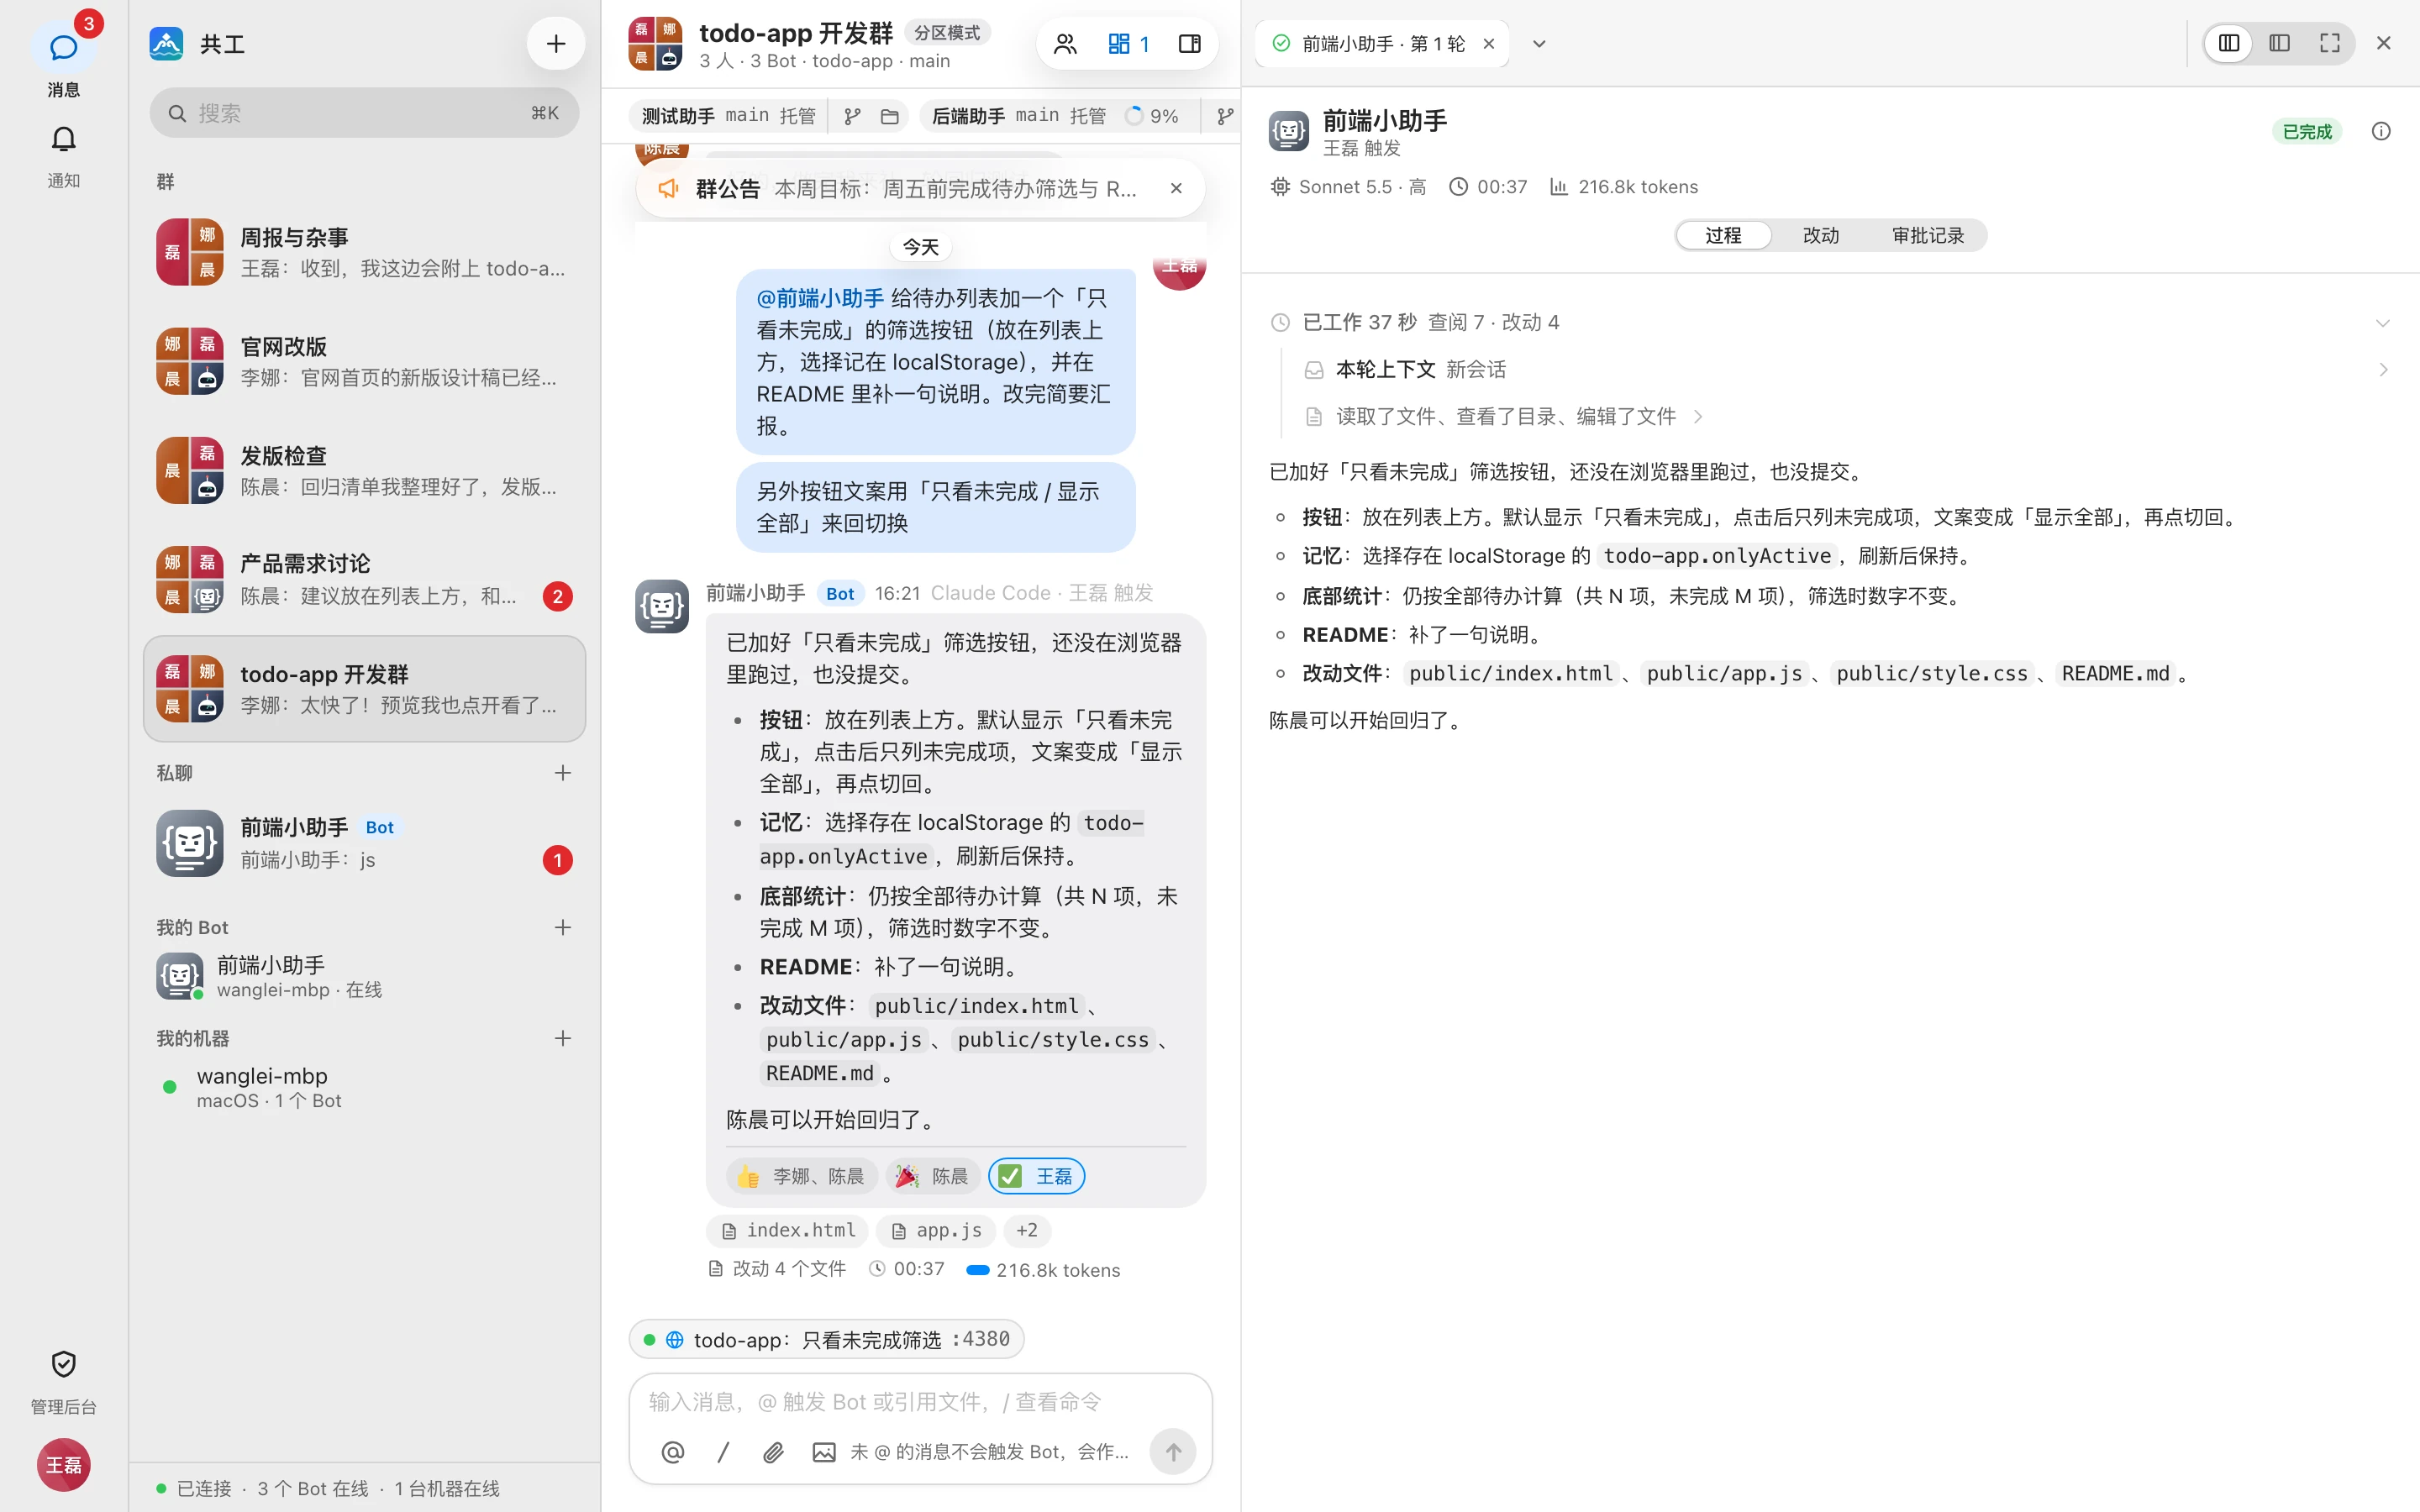Open the group members icon in chat header
The height and width of the screenshot is (1512, 2420).
click(1065, 44)
